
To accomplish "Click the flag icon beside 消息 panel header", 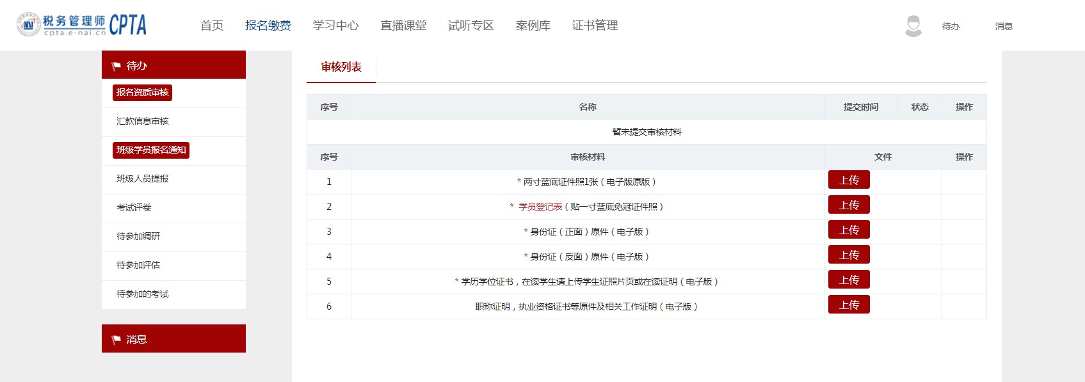I will tap(117, 340).
